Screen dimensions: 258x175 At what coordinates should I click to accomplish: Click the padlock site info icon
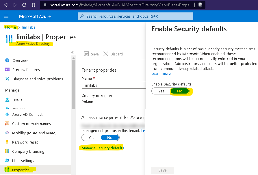click(45, 5)
